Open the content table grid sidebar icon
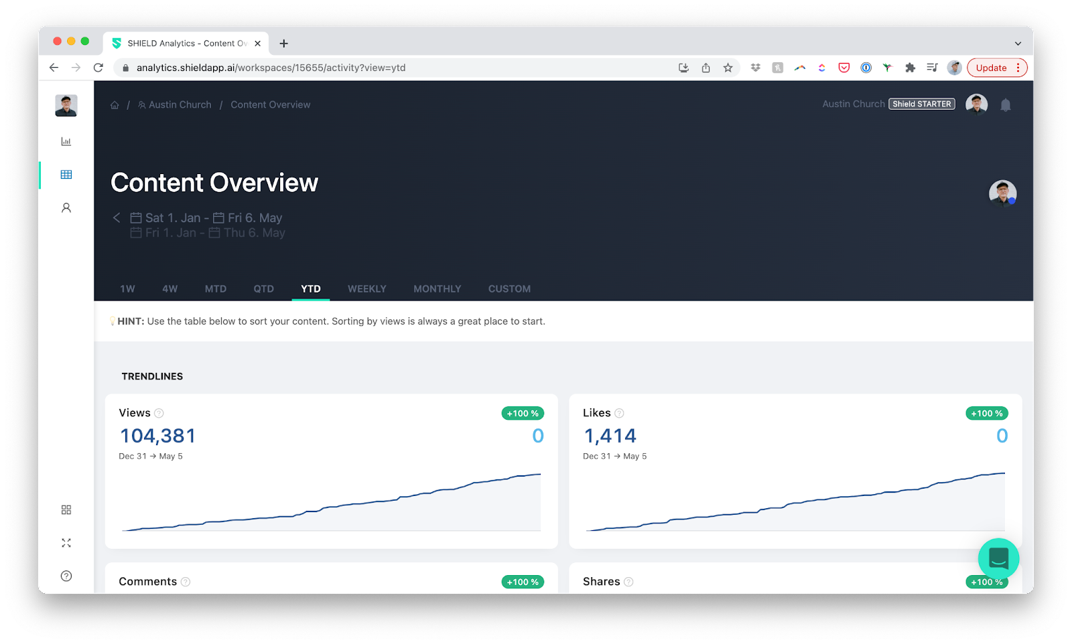This screenshot has height=644, width=1072. (x=66, y=175)
